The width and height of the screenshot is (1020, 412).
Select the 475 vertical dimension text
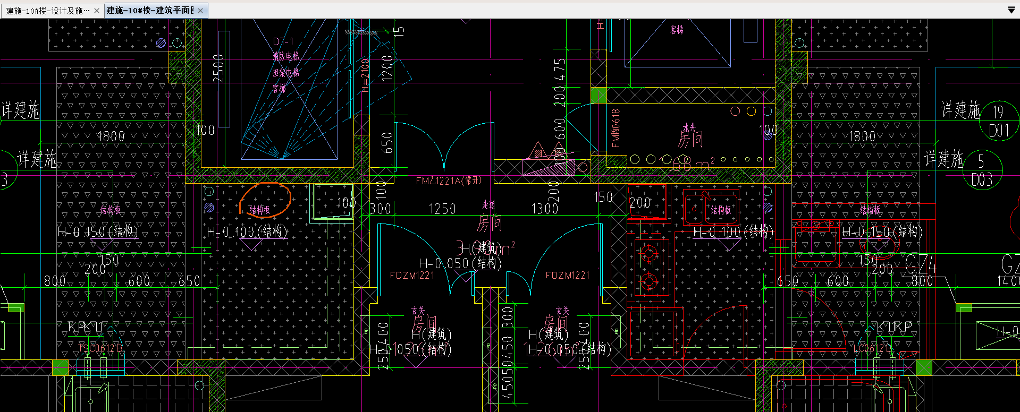[x=560, y=70]
